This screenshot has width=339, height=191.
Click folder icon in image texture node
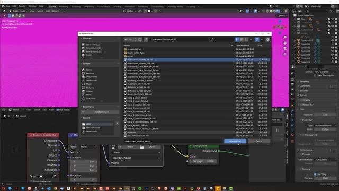coord(142,147)
